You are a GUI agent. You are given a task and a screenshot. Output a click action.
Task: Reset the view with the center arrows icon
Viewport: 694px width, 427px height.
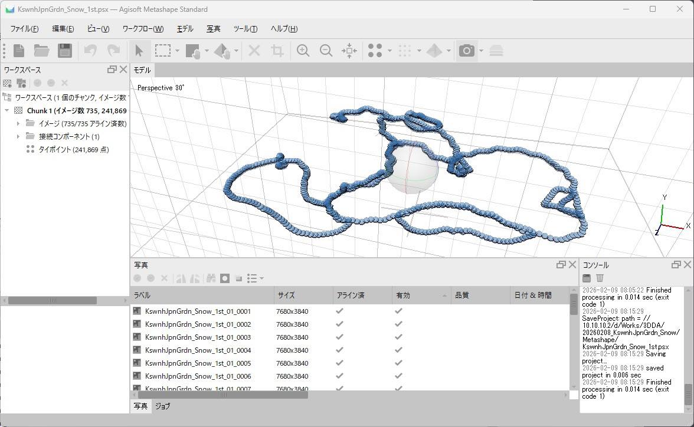349,51
